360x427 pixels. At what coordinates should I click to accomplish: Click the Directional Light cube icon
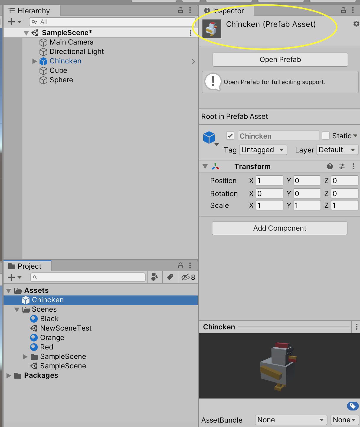43,52
